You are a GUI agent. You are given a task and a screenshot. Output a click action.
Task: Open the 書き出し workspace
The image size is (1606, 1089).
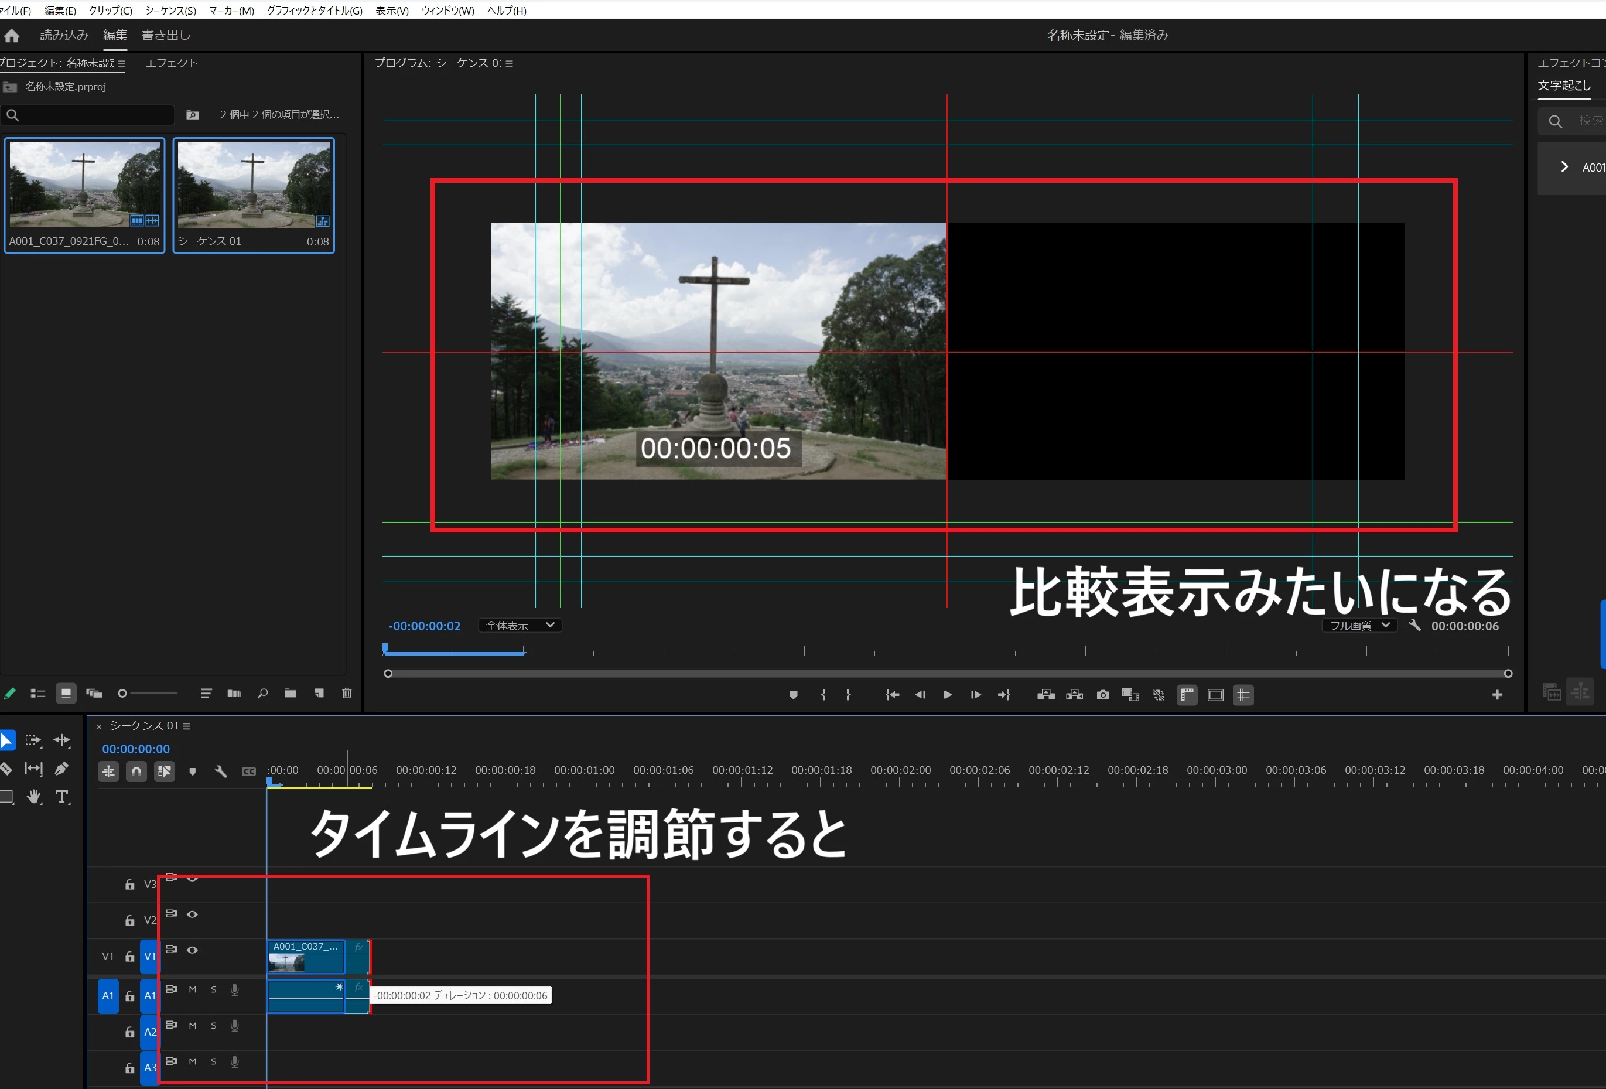(166, 35)
